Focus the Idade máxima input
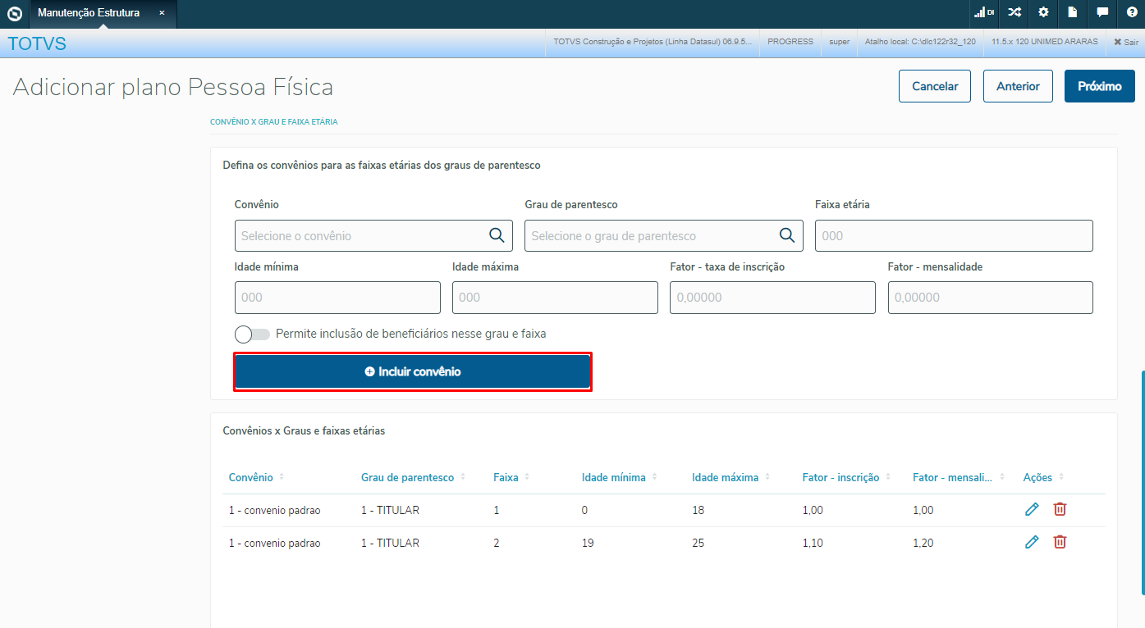The width and height of the screenshot is (1145, 628). pyautogui.click(x=555, y=298)
